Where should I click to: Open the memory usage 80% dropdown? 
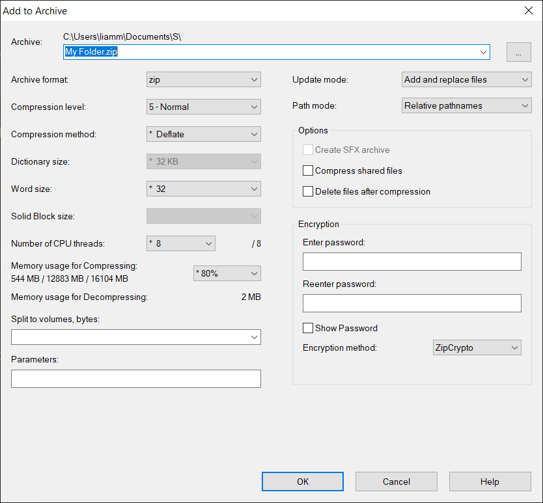coord(227,273)
